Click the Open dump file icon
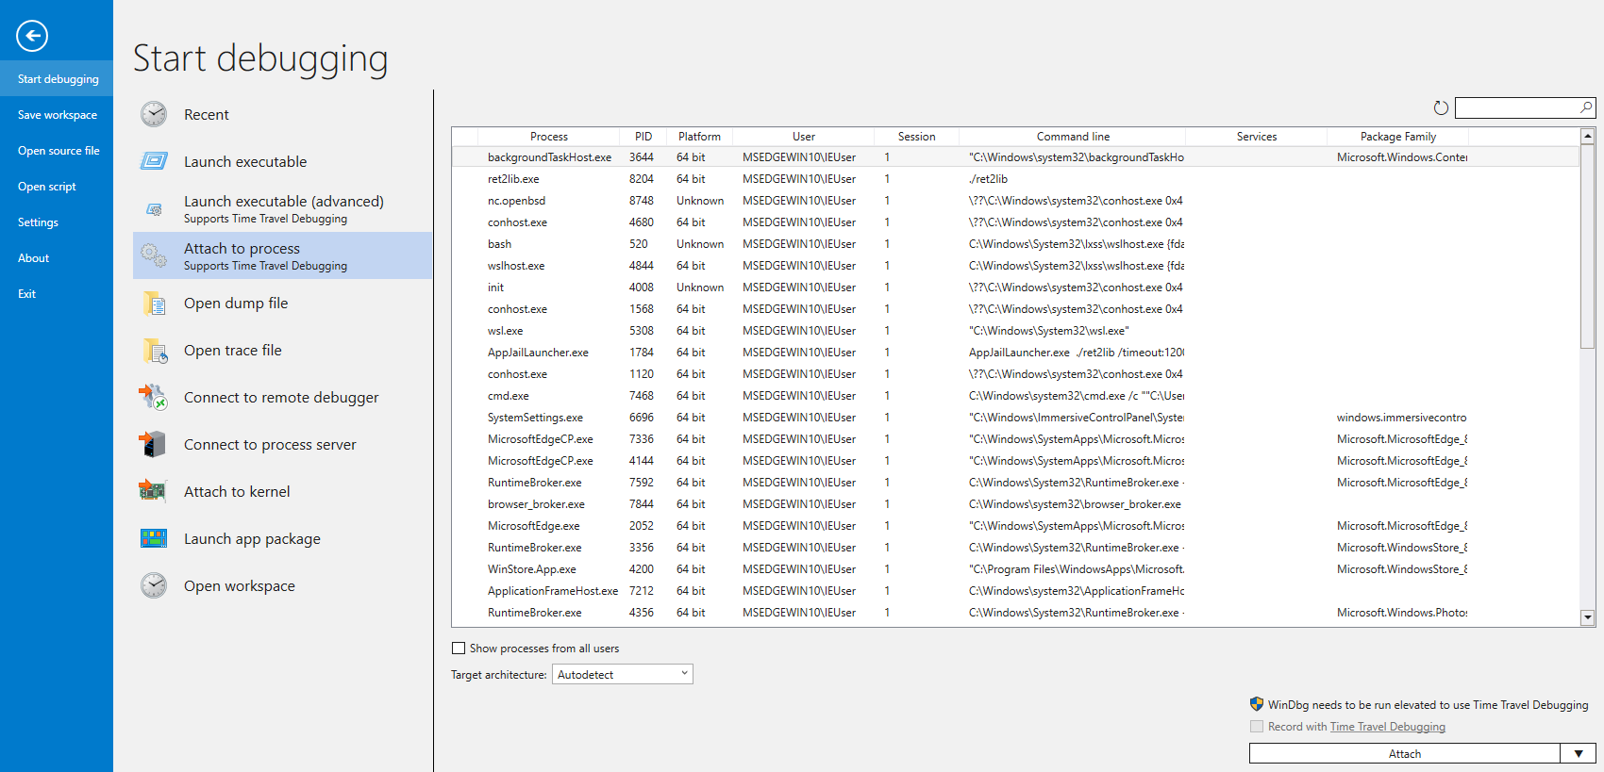The height and width of the screenshot is (772, 1604). (x=154, y=303)
